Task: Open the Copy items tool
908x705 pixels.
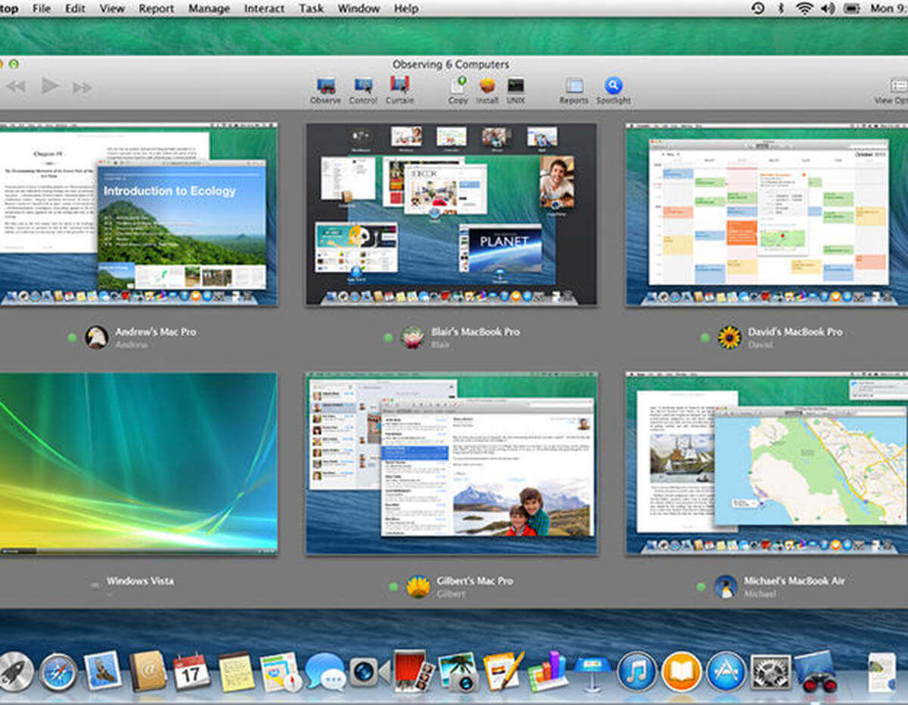Action: (x=457, y=86)
